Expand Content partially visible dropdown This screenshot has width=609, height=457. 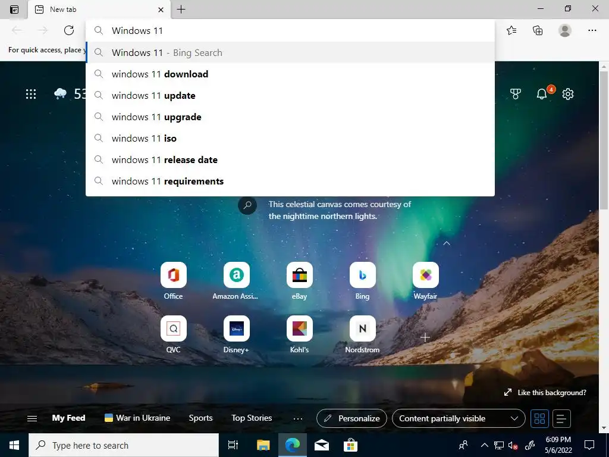[x=459, y=418]
